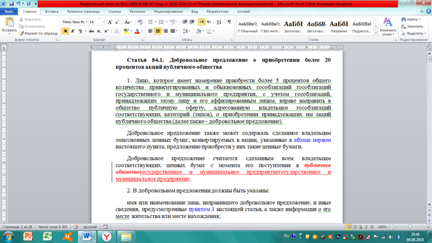
Task: Click the Save icon in Quick Access Toolbar
Action: click(x=12, y=3)
